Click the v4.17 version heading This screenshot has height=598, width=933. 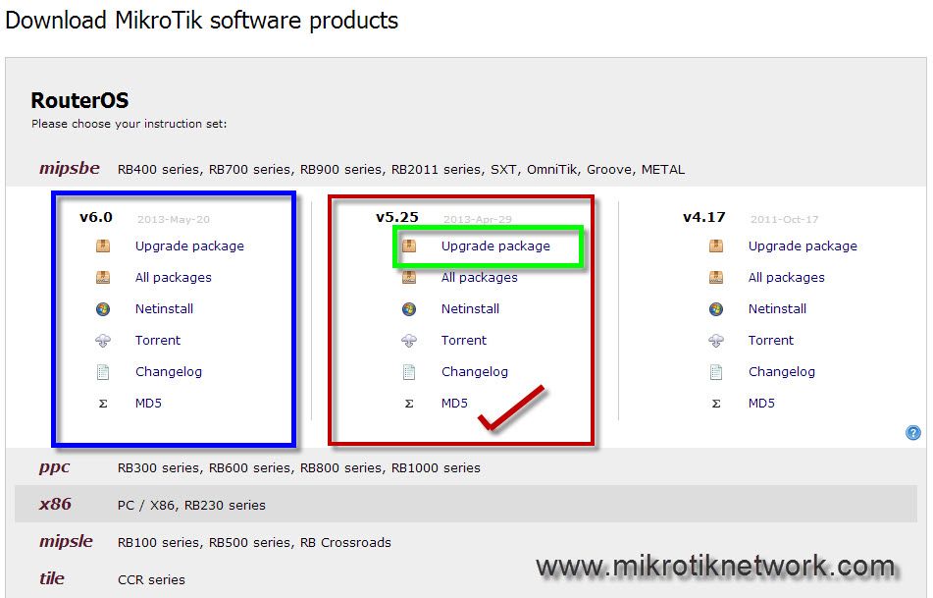tap(703, 217)
